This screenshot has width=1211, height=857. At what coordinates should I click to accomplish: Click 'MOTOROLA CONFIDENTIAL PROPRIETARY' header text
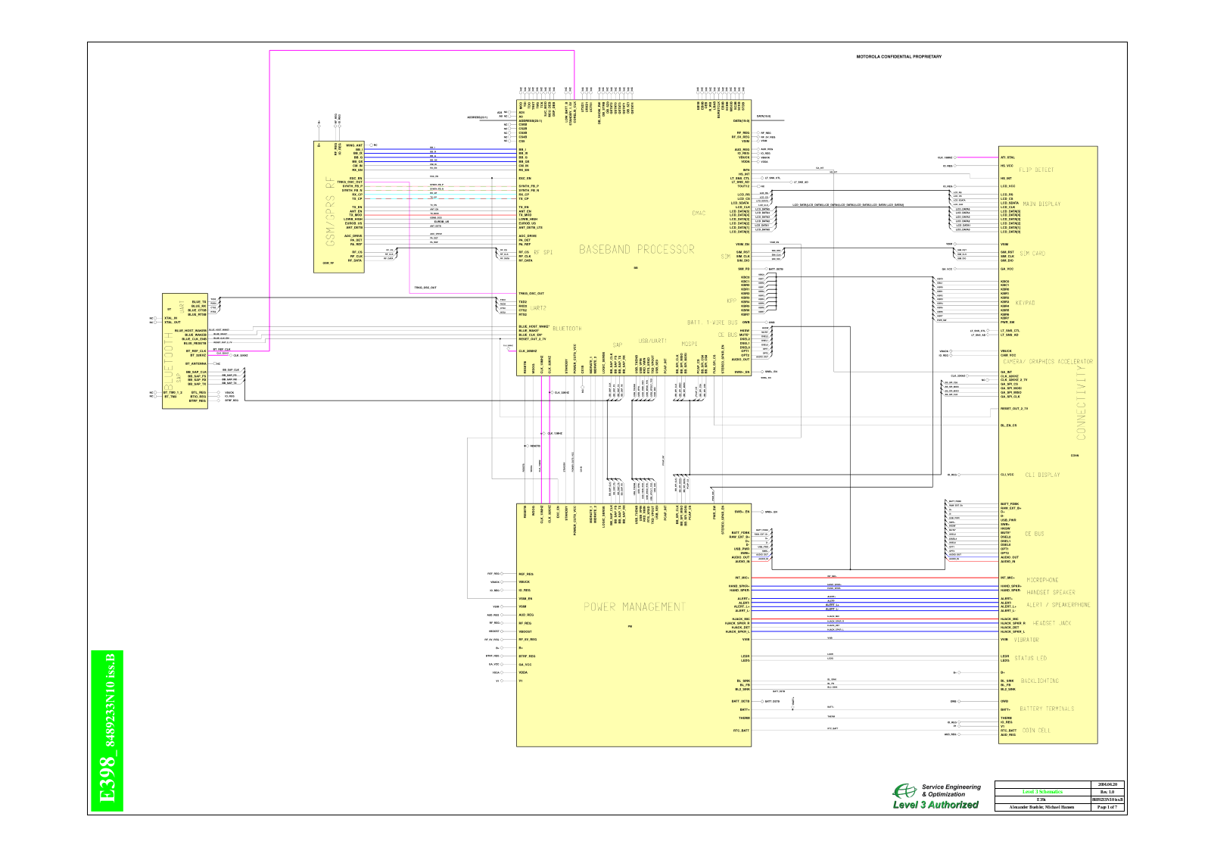pos(898,57)
